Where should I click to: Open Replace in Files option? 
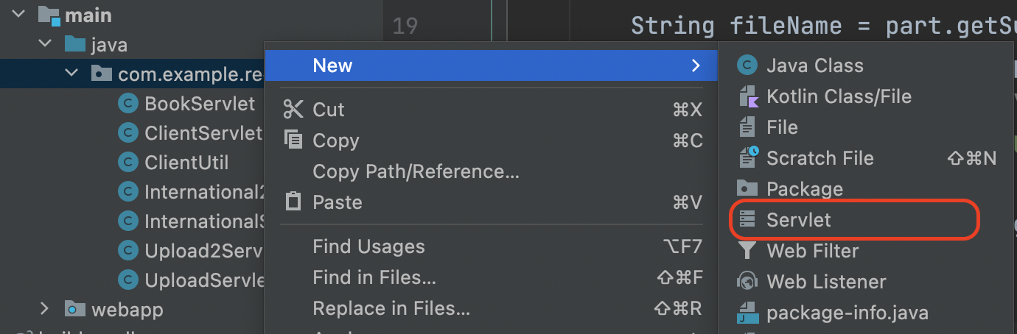[391, 308]
